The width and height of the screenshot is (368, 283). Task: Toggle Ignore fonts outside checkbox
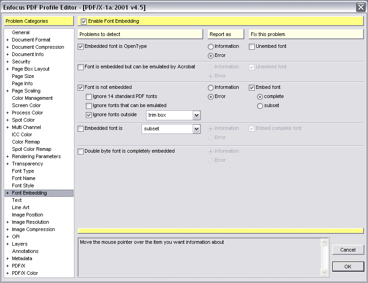(89, 115)
